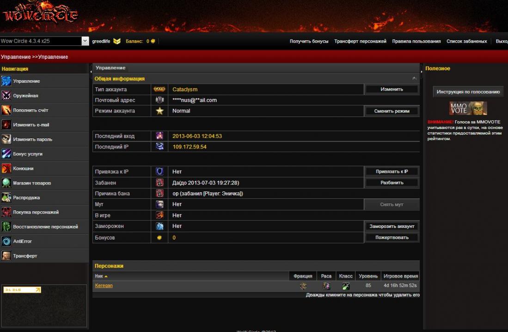
Task: Click the Магазин товаров green orb icon
Action: tap(6, 183)
